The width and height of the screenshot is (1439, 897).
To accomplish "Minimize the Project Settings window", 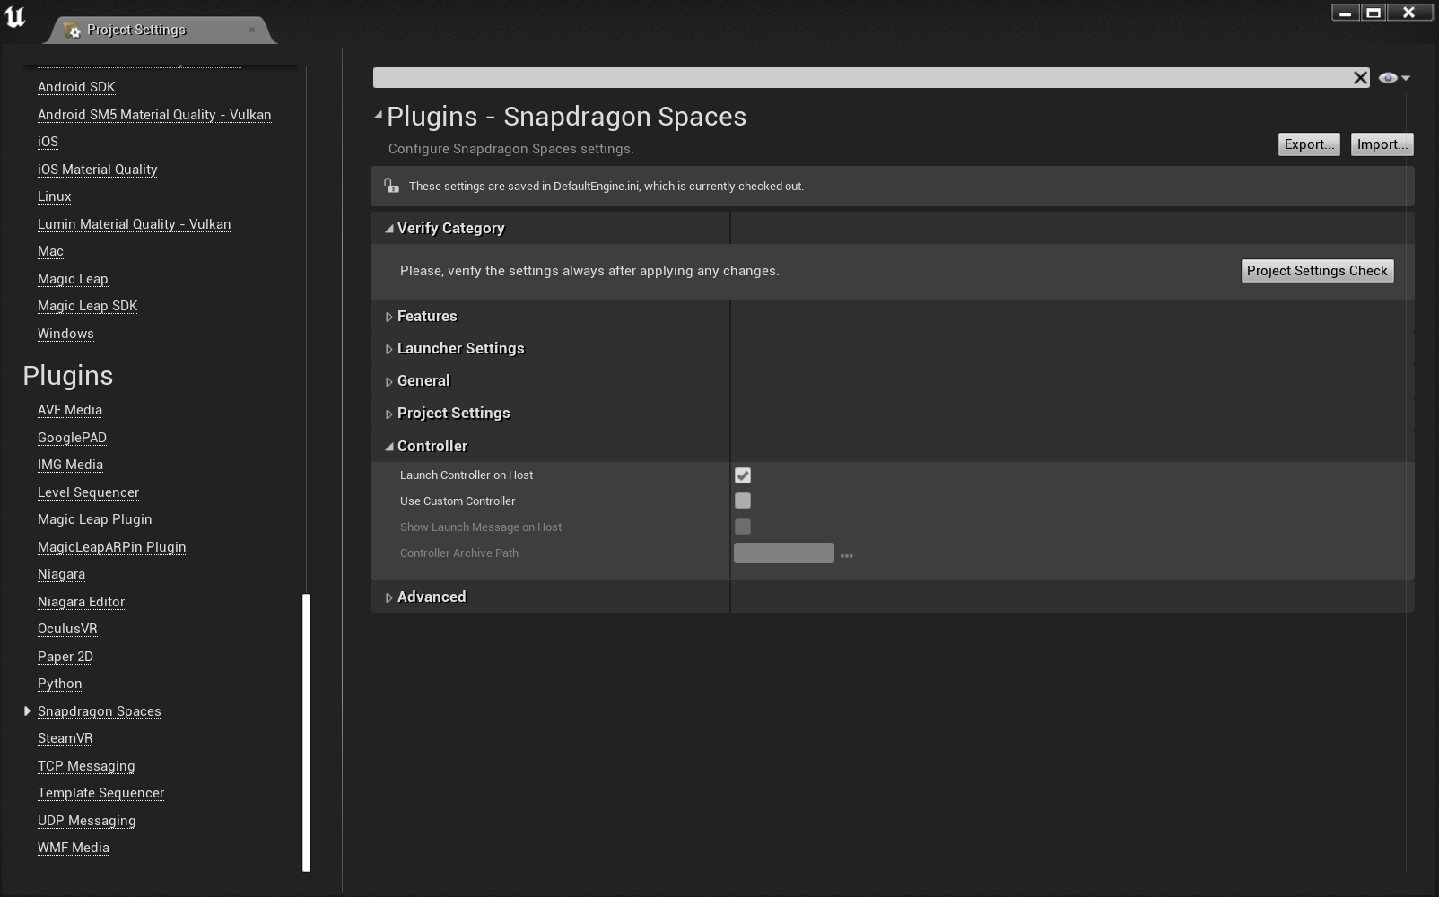I will tap(1345, 13).
